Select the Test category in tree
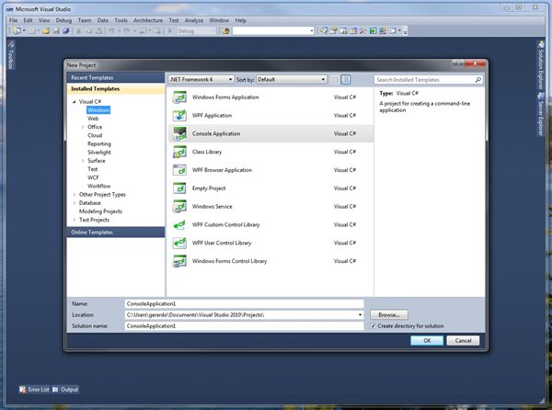Screen dimensions: 552x410 point(92,169)
